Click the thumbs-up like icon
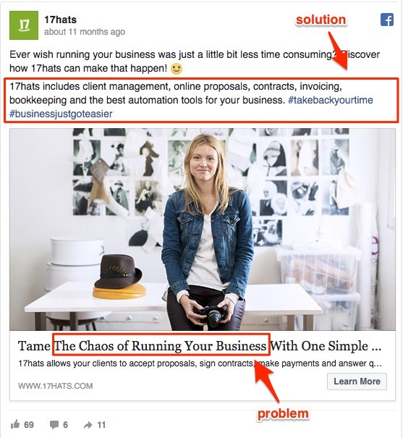Screen dimensions: 403x438 tap(15, 424)
